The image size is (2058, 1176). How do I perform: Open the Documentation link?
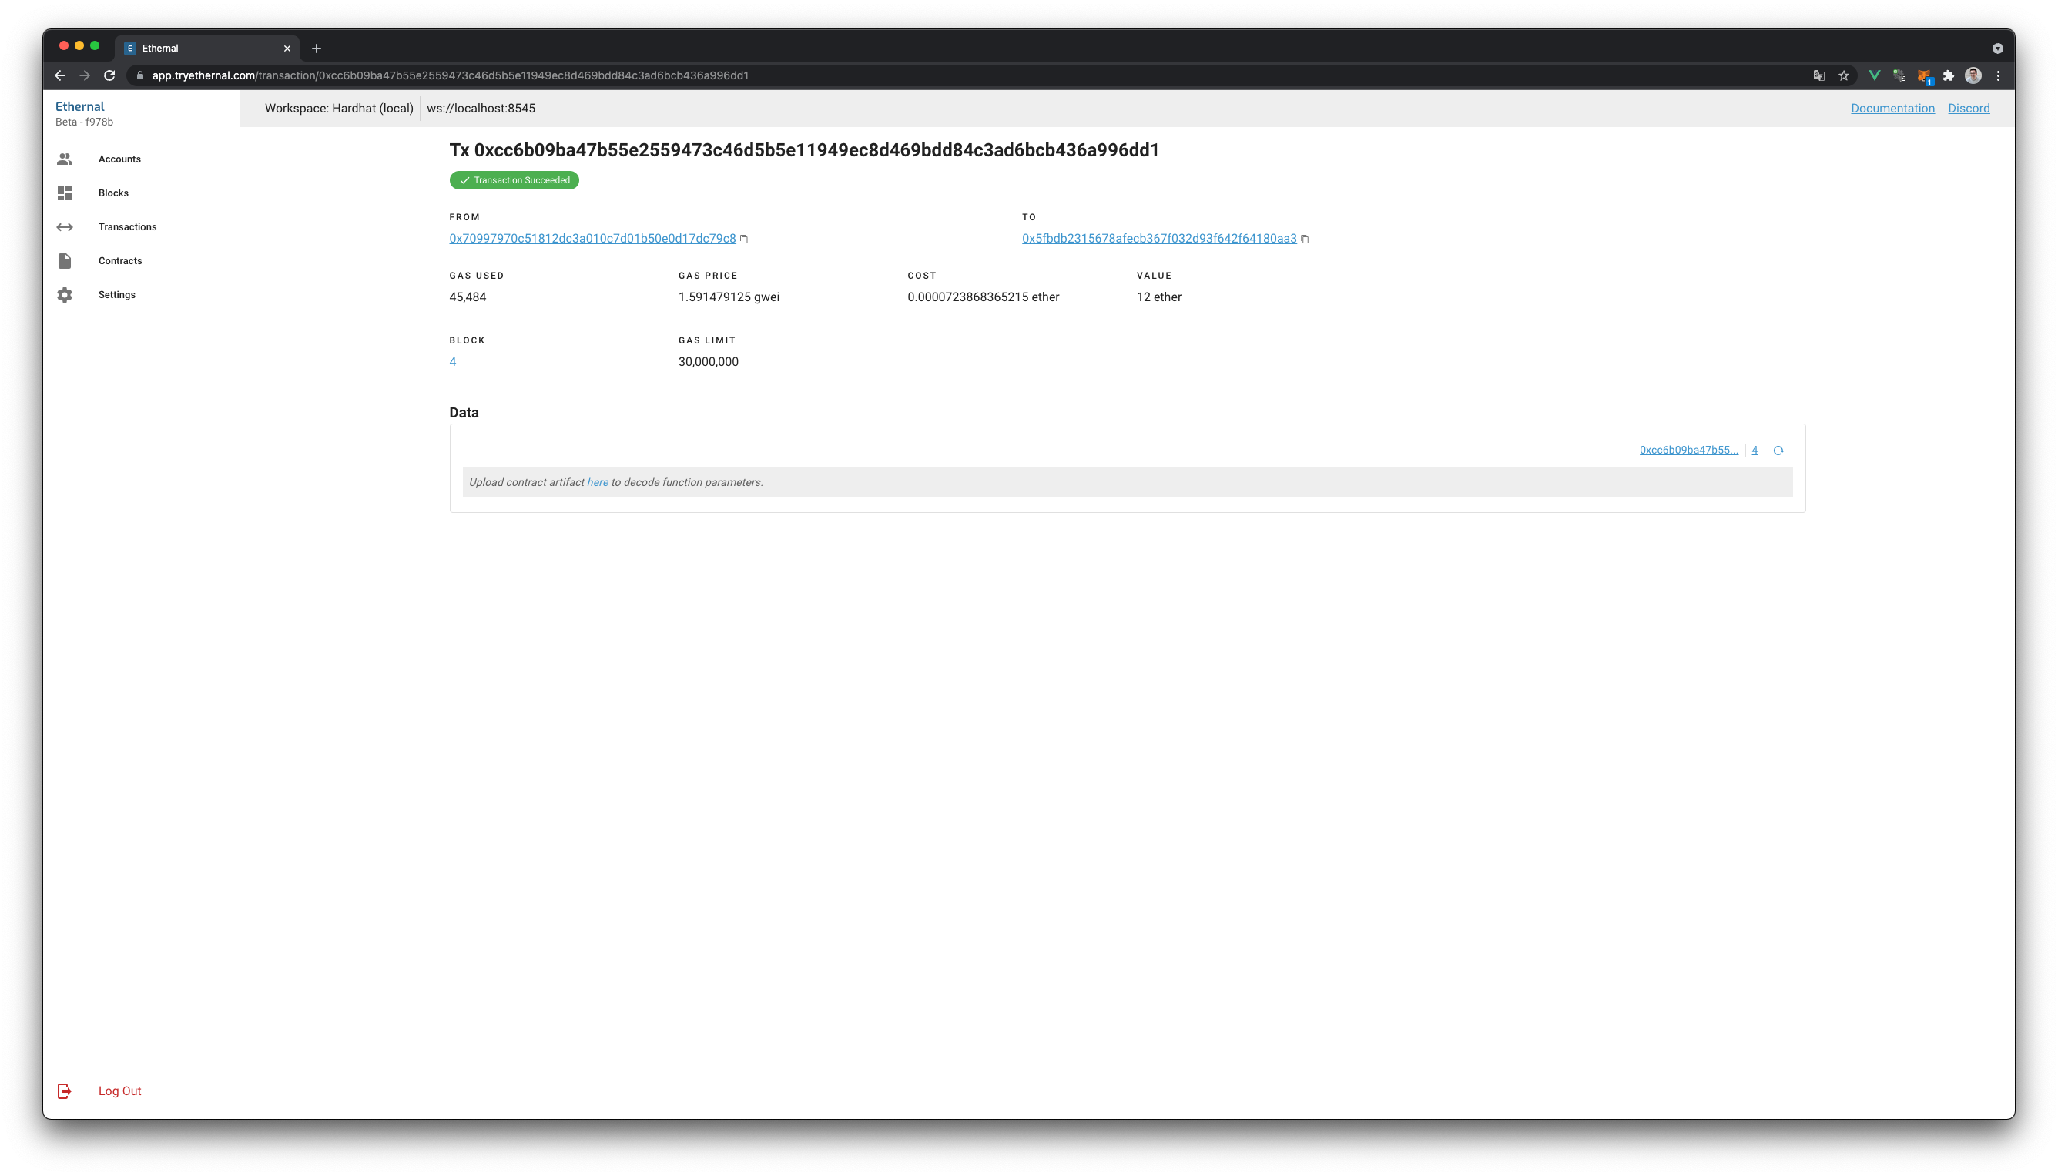coord(1892,109)
